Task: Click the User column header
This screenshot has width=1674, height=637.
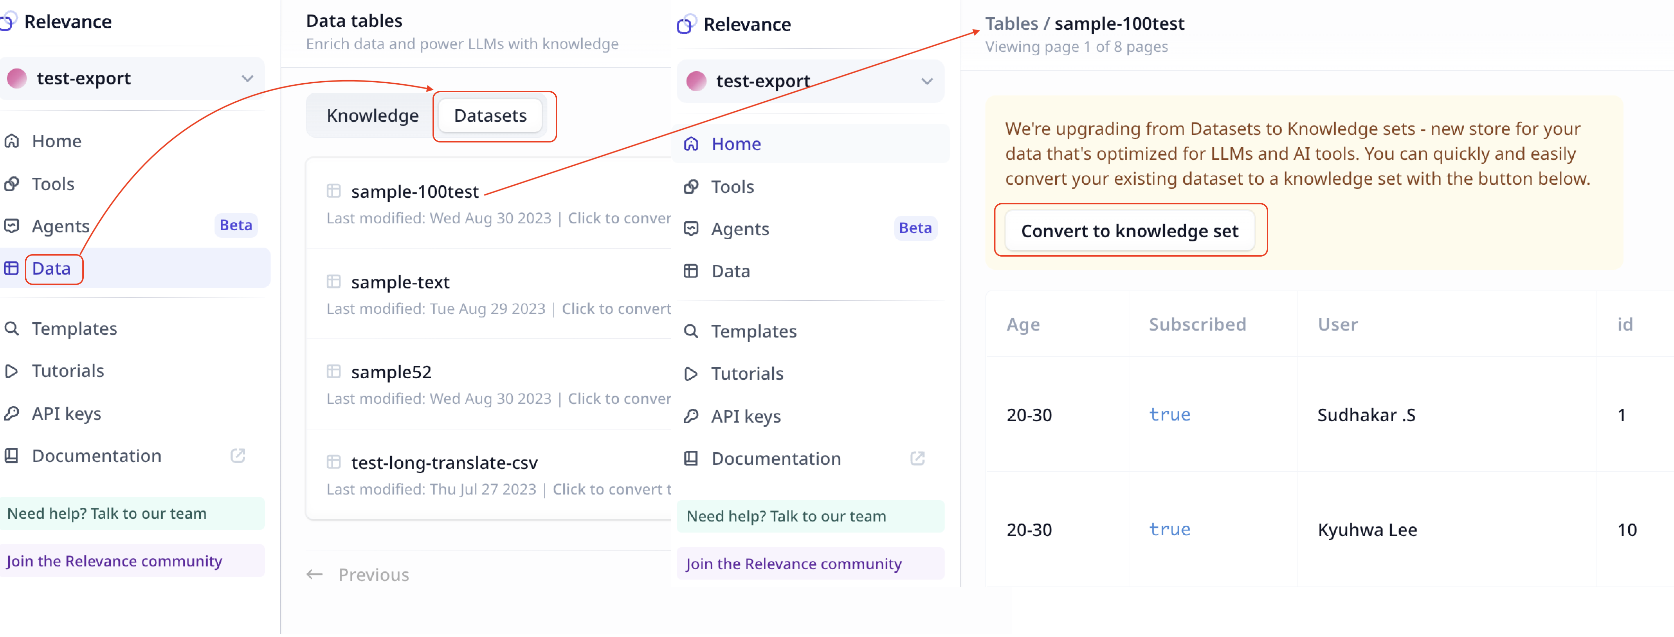Action: 1337,324
